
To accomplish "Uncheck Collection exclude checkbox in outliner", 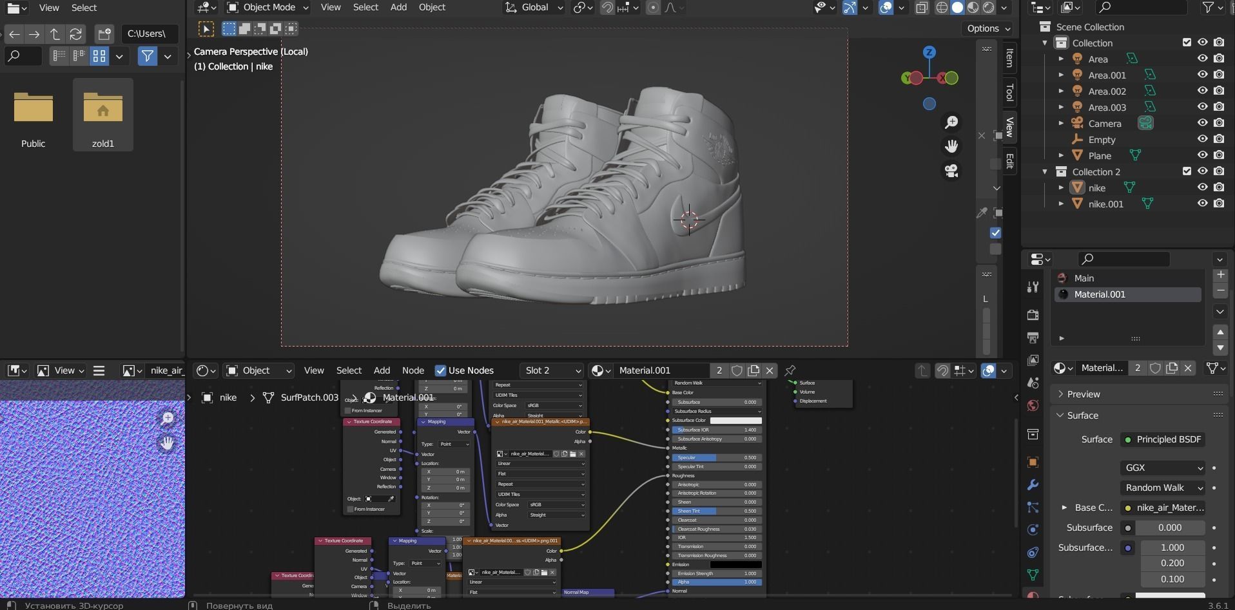I will (1187, 43).
